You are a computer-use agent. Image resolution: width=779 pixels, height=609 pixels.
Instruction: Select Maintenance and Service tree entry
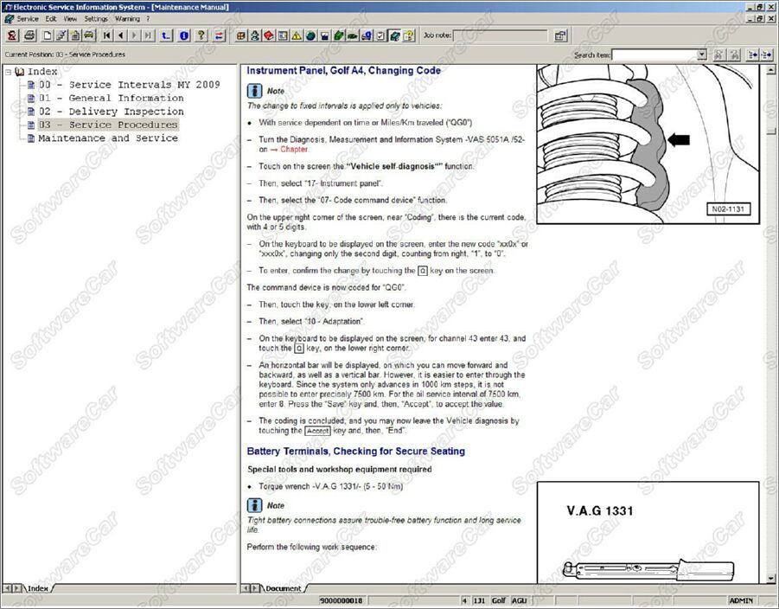click(x=107, y=138)
